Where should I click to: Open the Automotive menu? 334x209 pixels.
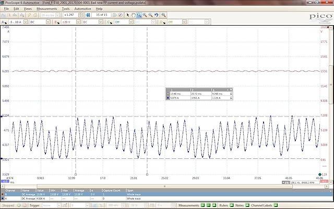tap(82, 9)
